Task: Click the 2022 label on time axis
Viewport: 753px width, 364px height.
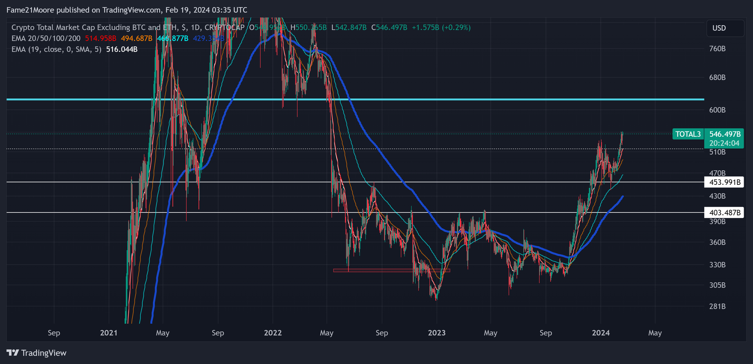Action: point(273,333)
